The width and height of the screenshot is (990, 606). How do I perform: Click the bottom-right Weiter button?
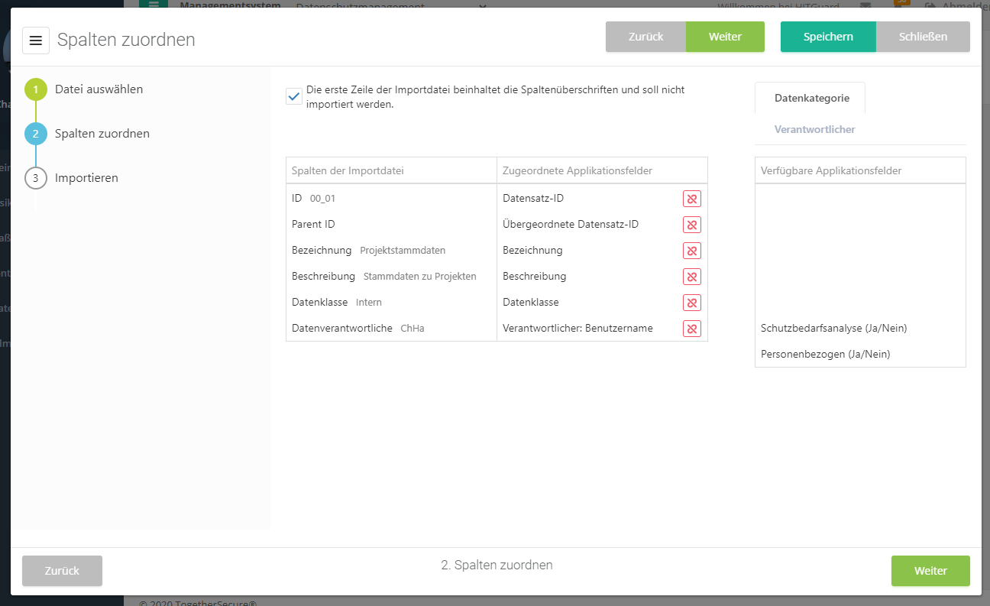(930, 571)
